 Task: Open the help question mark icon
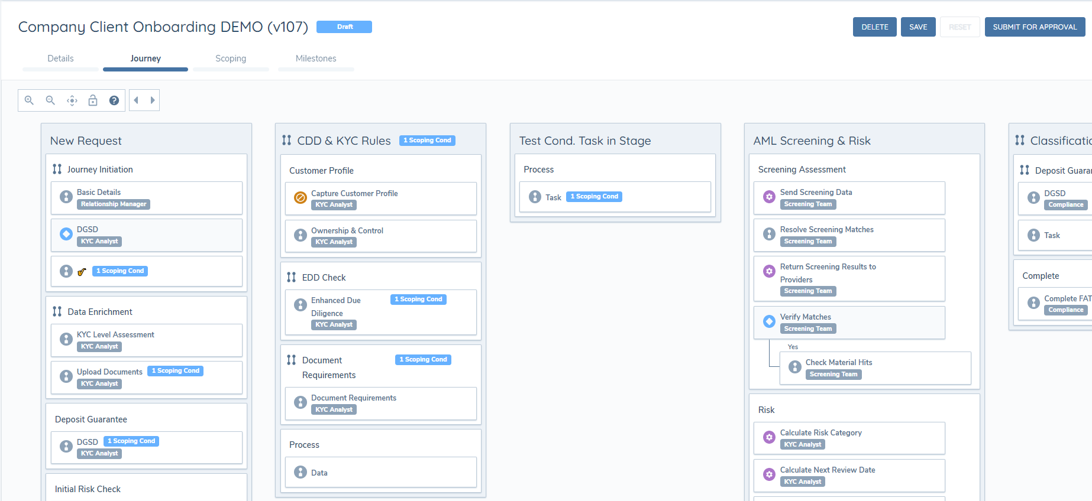[114, 100]
